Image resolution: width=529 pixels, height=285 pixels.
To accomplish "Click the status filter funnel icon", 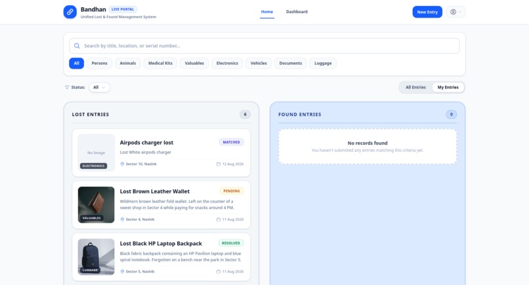I will point(67,87).
